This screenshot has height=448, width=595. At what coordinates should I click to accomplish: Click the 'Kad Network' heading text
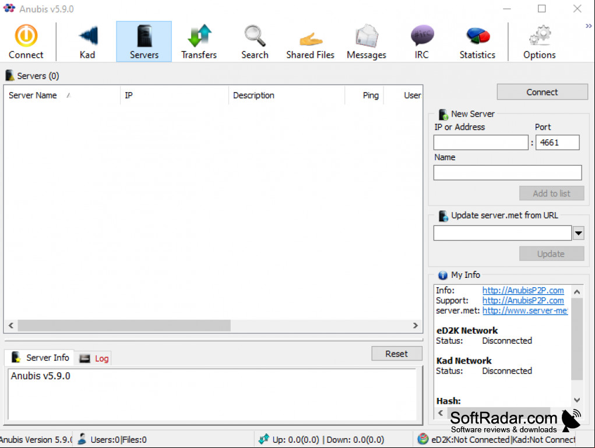464,361
